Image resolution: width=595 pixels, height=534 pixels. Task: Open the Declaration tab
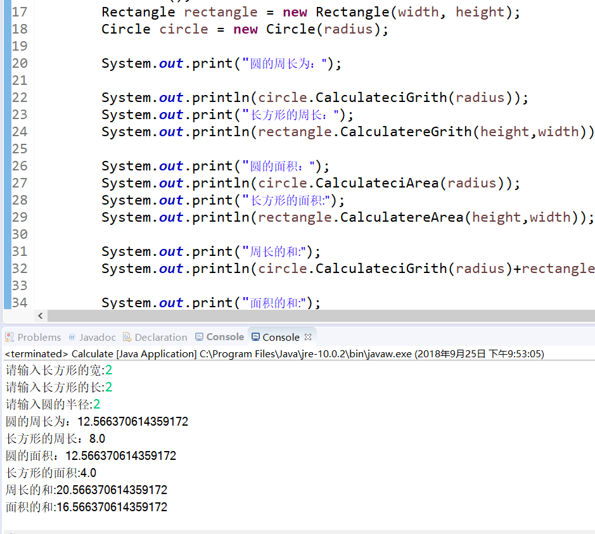coord(155,337)
